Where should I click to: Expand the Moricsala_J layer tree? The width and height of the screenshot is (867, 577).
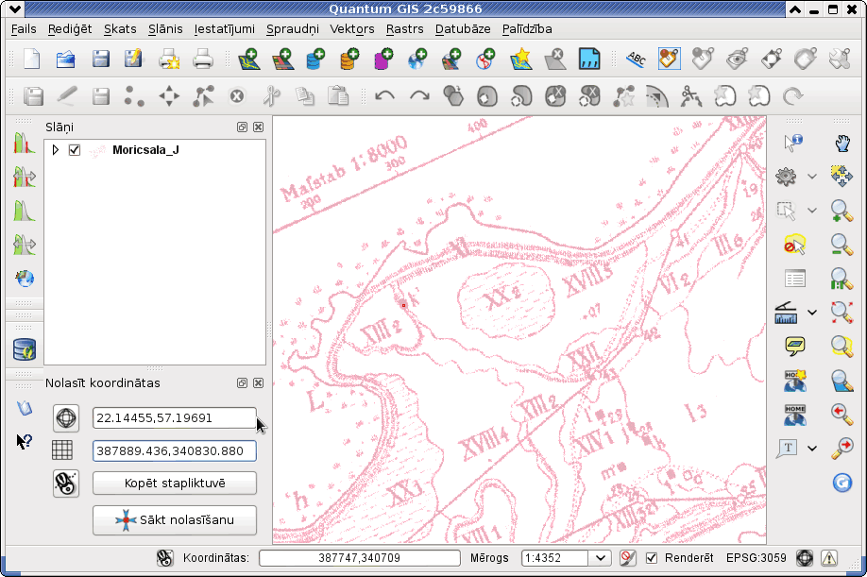pos(56,150)
